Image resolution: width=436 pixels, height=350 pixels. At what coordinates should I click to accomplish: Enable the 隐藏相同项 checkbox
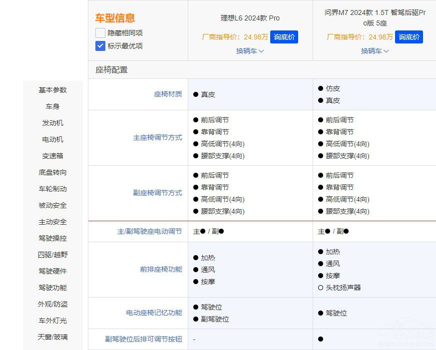(100, 33)
